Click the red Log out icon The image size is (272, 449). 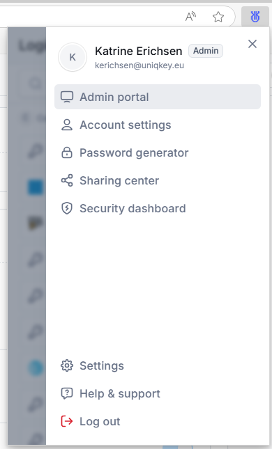67,421
